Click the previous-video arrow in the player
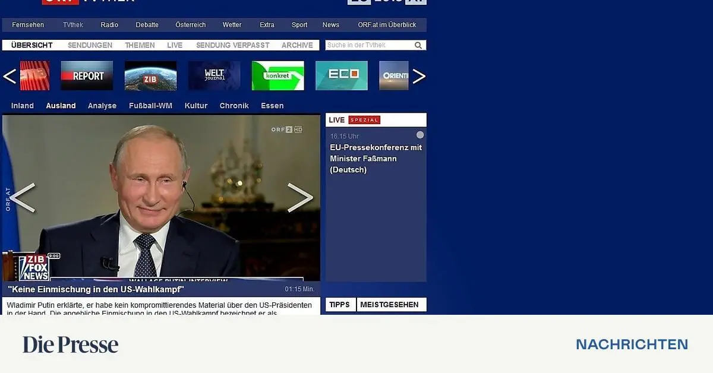713x373 pixels. pos(23,197)
